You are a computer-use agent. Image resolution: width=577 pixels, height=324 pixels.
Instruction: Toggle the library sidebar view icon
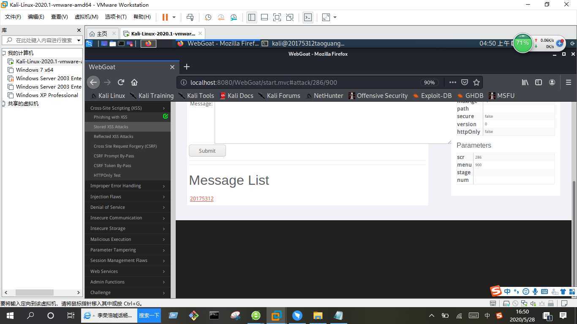tap(252, 17)
